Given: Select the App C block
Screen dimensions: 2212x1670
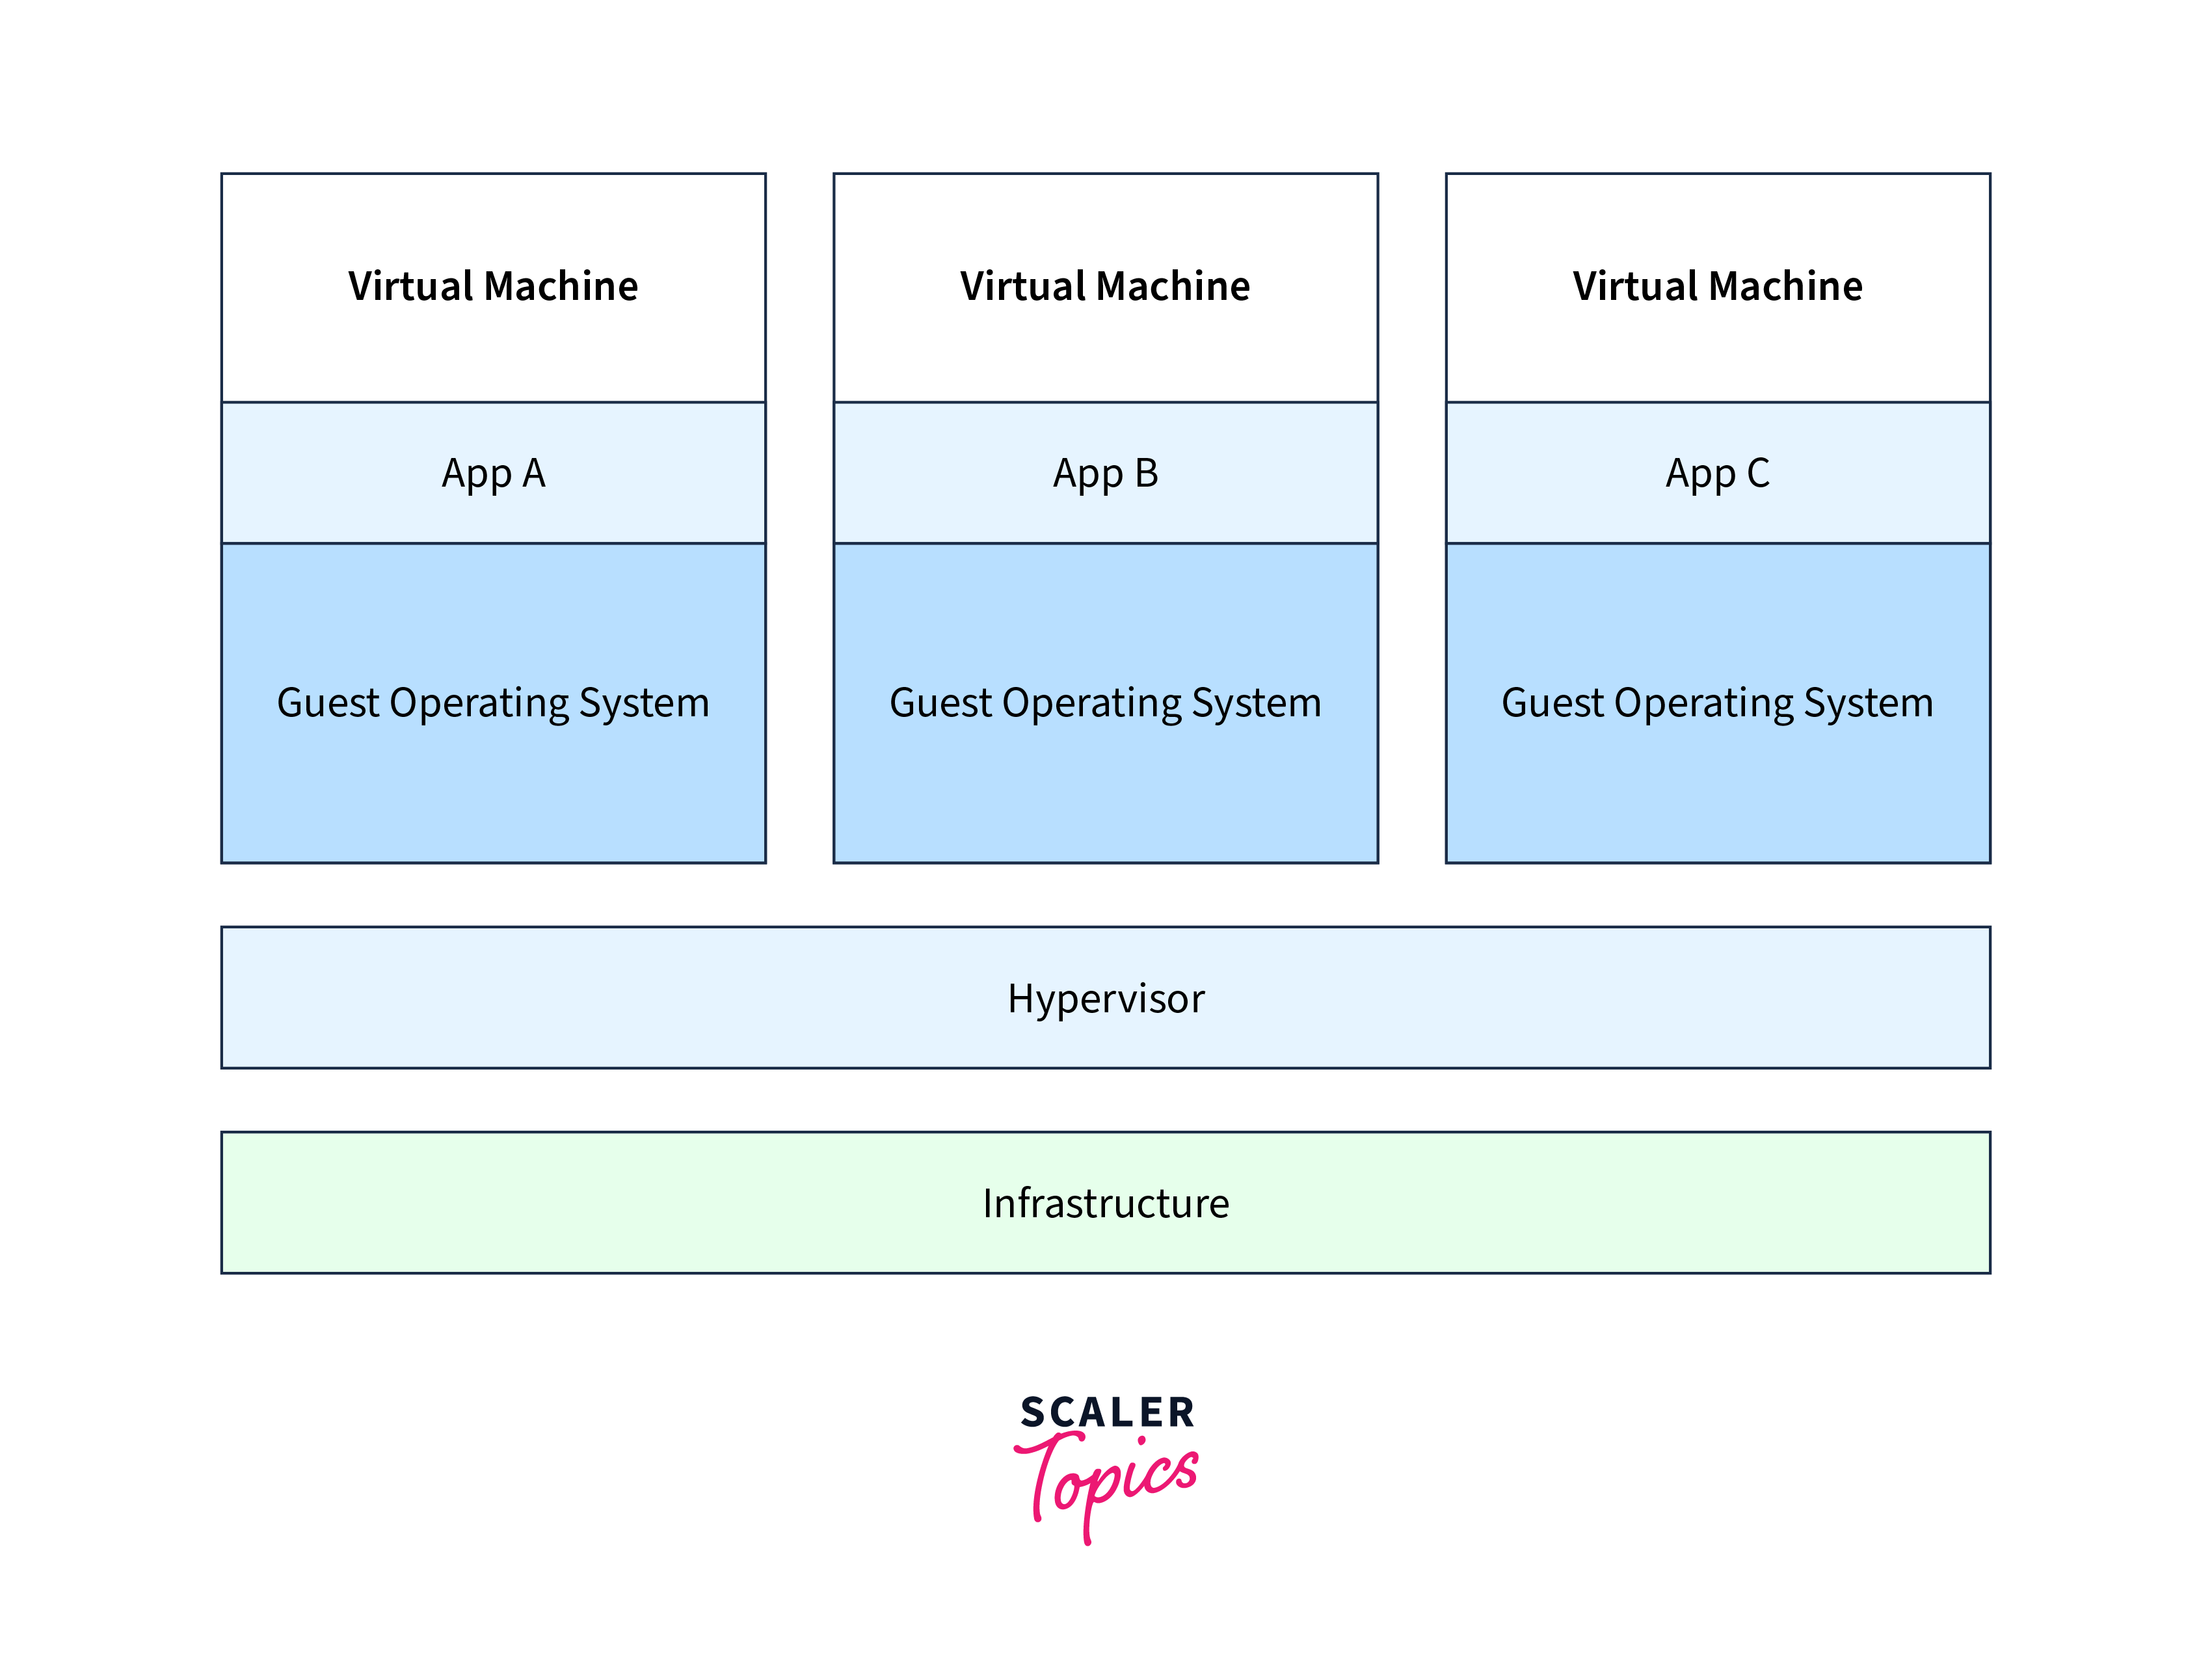Looking at the screenshot, I should [1717, 473].
